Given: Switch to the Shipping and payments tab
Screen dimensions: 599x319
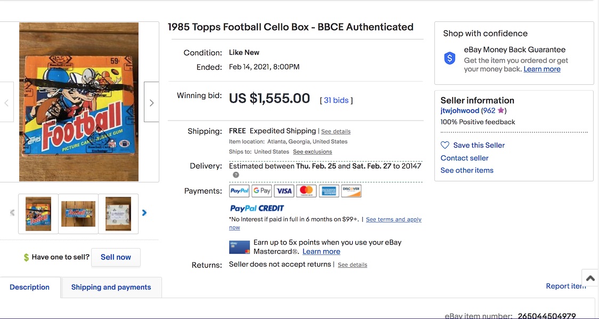Looking at the screenshot, I should pyautogui.click(x=111, y=287).
